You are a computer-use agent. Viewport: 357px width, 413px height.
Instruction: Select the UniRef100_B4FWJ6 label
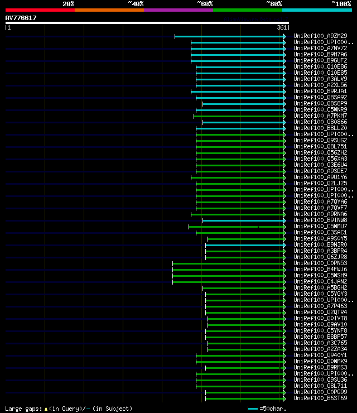click(x=320, y=270)
